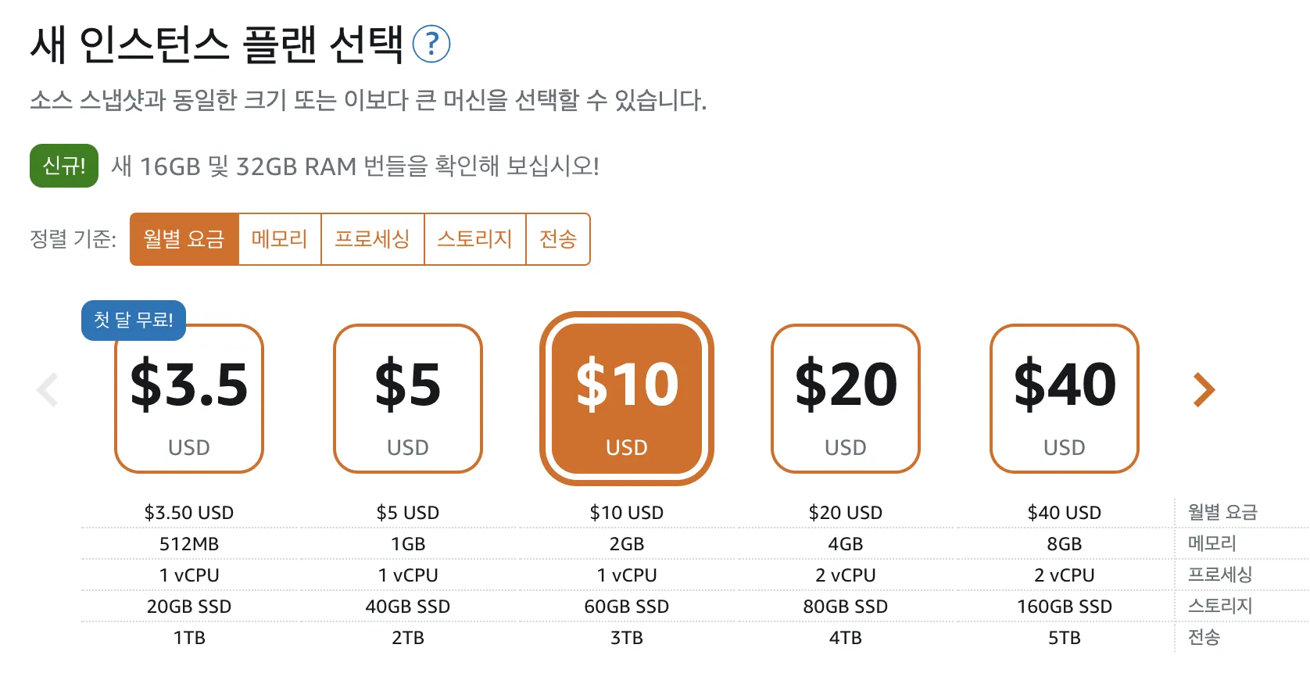The image size is (1310, 691).
Task: Sort plans by 전송
Action: [558, 239]
